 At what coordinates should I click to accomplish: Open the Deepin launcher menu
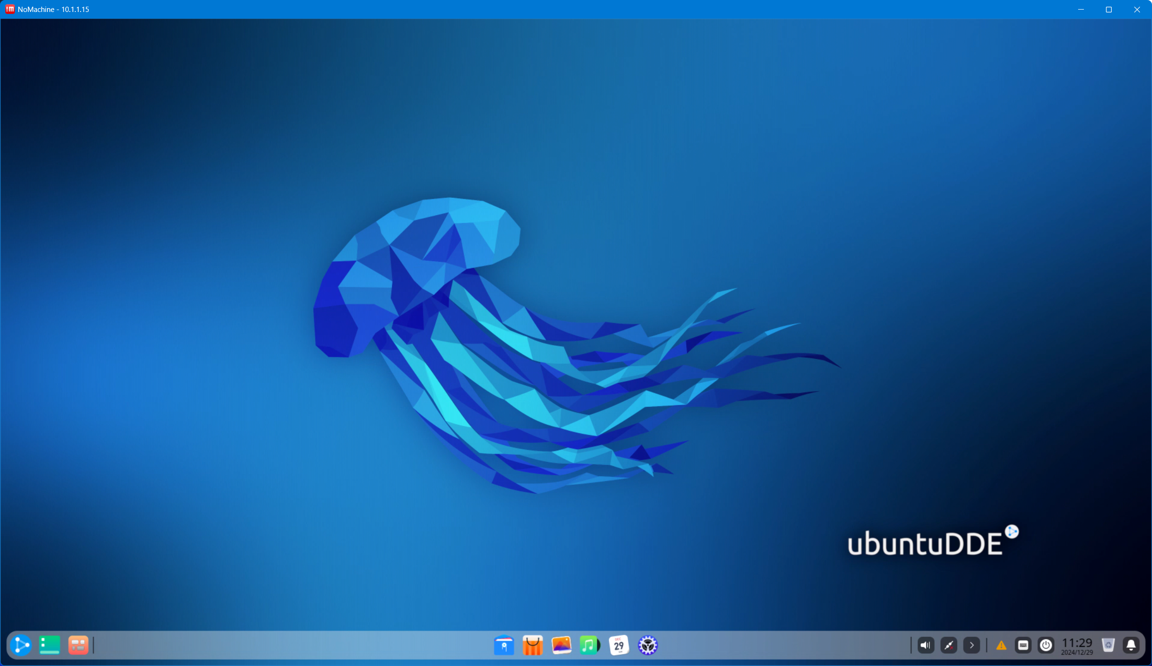pyautogui.click(x=21, y=645)
